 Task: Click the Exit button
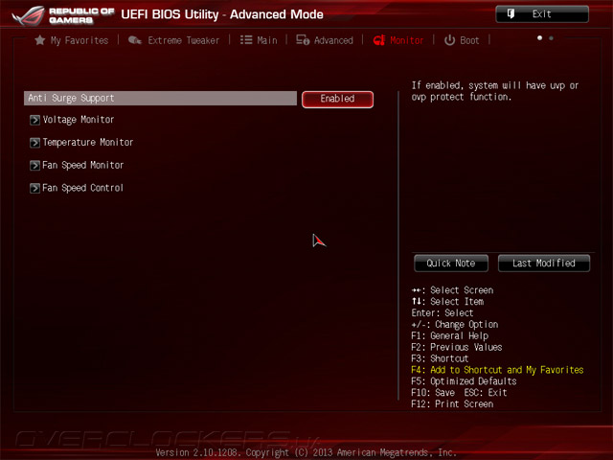click(542, 14)
